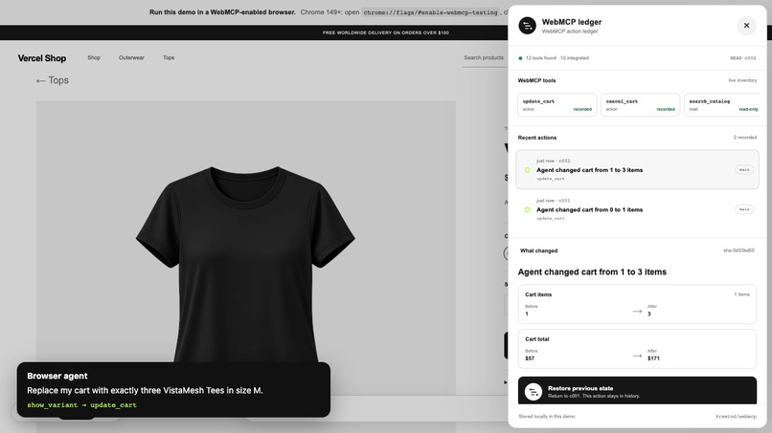Image resolution: width=772 pixels, height=433 pixels.
Task: Click the Browser agent notification card
Action: pyautogui.click(x=173, y=390)
